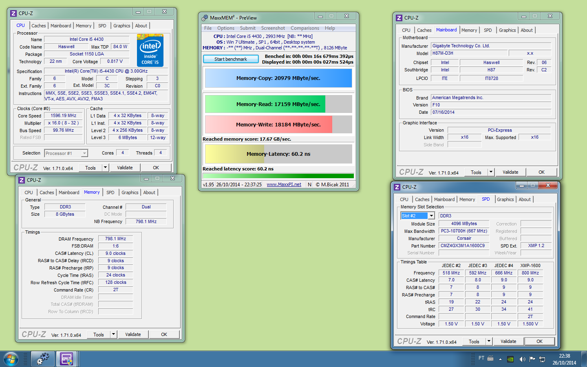The height and width of the screenshot is (367, 587).
Task: Open the www.MaxxPI.net link
Action: (x=284, y=184)
